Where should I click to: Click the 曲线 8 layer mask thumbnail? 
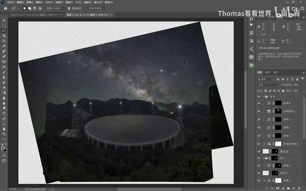tap(278, 103)
